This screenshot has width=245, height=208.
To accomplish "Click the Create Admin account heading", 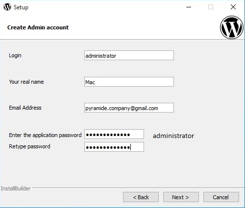I will click(x=38, y=27).
